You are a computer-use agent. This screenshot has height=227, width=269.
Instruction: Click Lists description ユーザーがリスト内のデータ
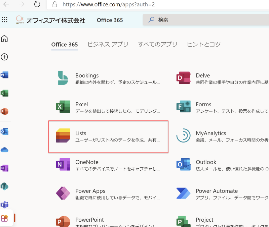(x=117, y=140)
